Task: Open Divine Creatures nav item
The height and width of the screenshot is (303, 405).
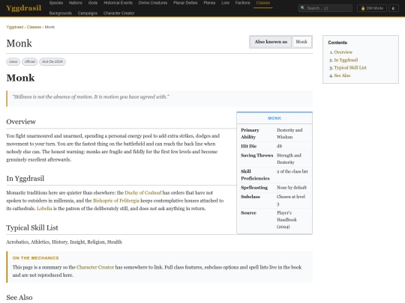Action: 153,3
